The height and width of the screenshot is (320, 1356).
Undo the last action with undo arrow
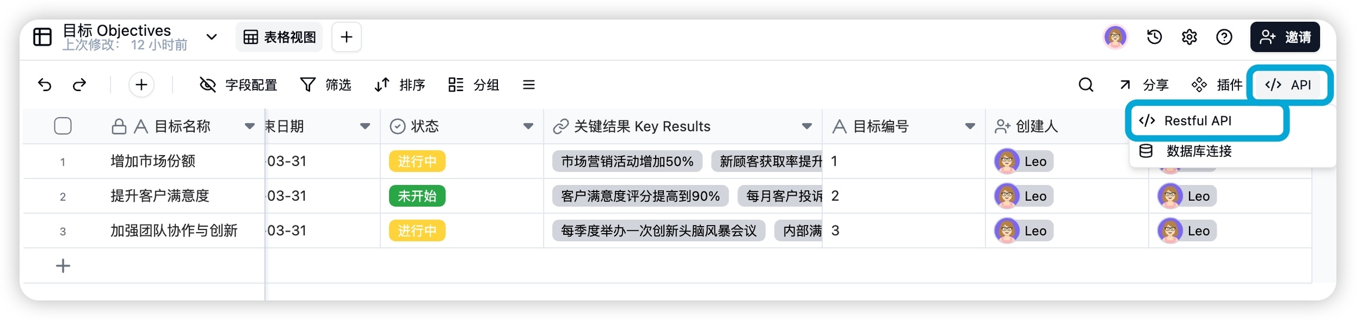click(x=45, y=85)
